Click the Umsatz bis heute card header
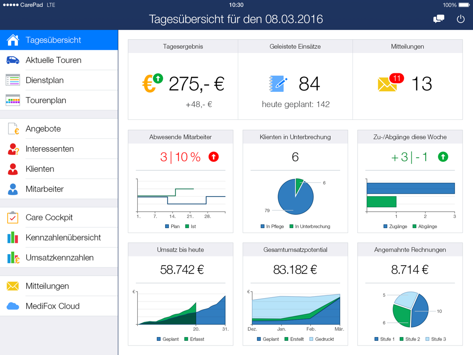 180,249
